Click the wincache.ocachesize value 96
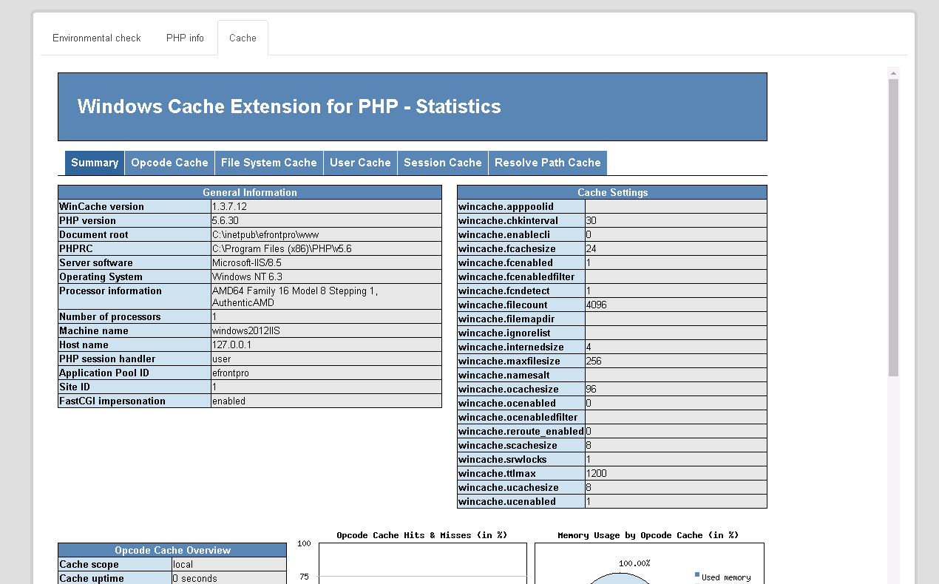 (x=591, y=389)
